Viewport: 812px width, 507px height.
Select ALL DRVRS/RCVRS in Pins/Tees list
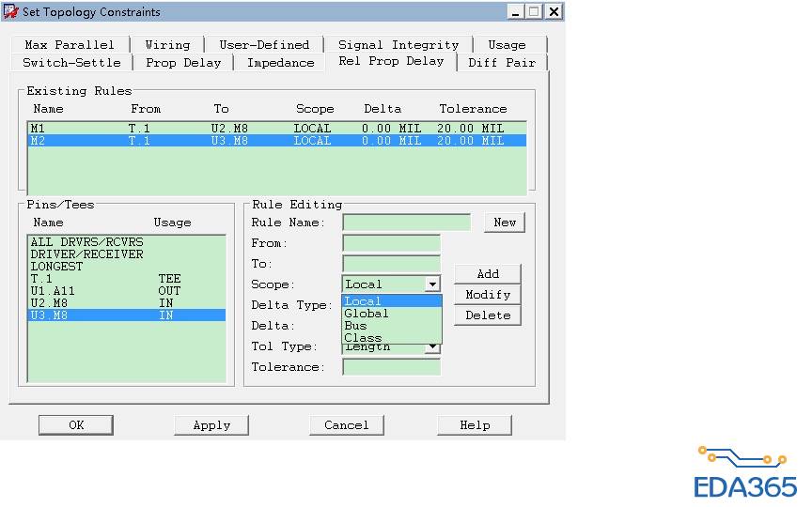click(126, 242)
